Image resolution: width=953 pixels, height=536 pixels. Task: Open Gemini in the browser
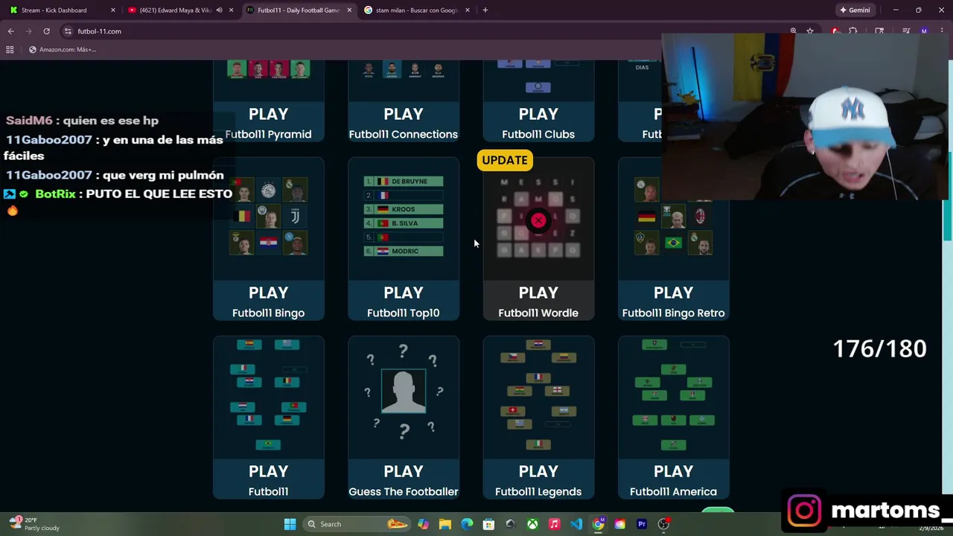(x=855, y=10)
